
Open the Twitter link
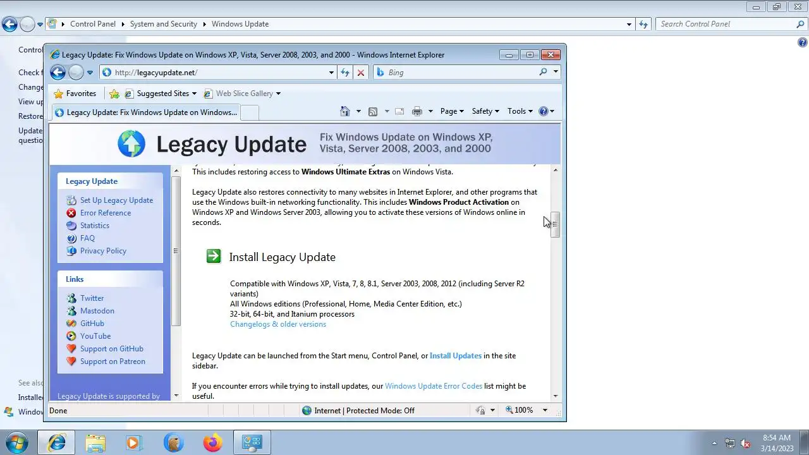92,298
